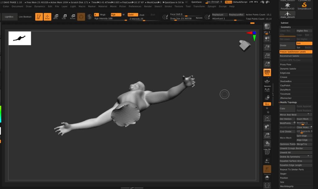Activate the Rotate gizmo icon
This screenshot has height=189, width=318.
(73, 17)
